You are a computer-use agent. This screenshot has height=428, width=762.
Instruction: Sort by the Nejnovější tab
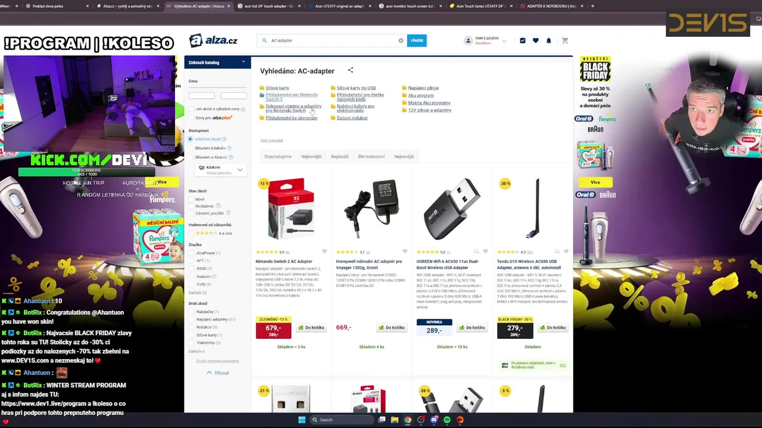coord(404,156)
